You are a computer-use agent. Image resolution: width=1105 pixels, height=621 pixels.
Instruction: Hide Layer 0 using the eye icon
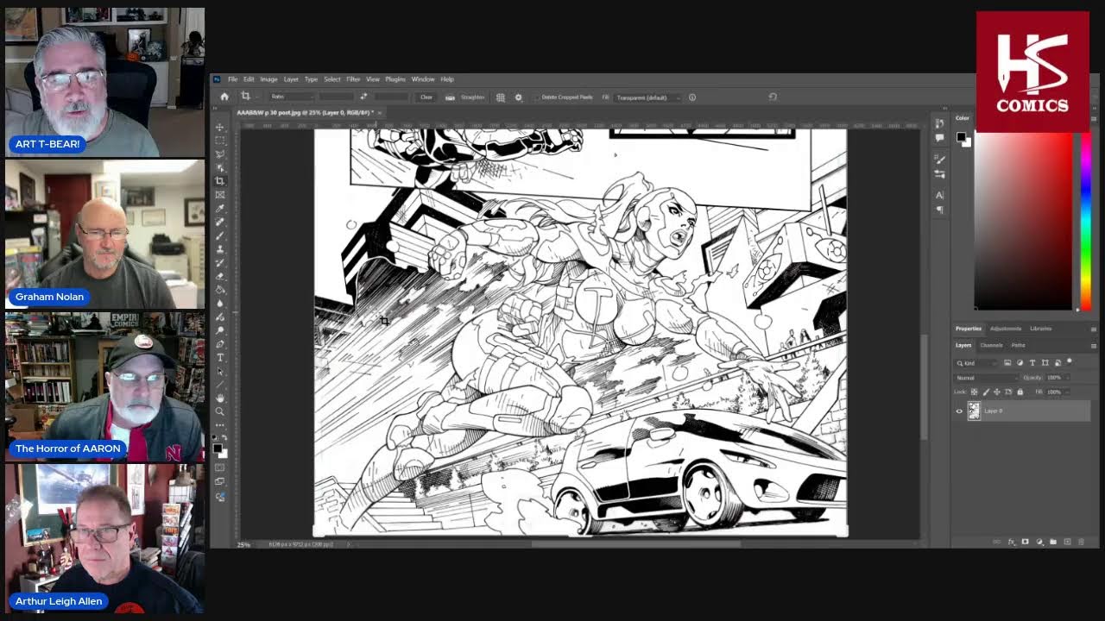pyautogui.click(x=959, y=411)
